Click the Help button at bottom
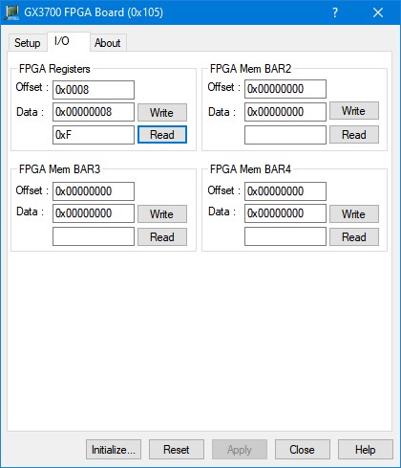Image resolution: width=401 pixels, height=468 pixels. pyautogui.click(x=366, y=450)
